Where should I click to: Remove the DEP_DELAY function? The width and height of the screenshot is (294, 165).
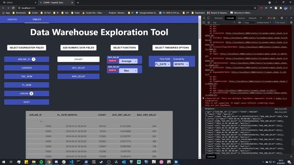pyautogui.click(x=113, y=61)
